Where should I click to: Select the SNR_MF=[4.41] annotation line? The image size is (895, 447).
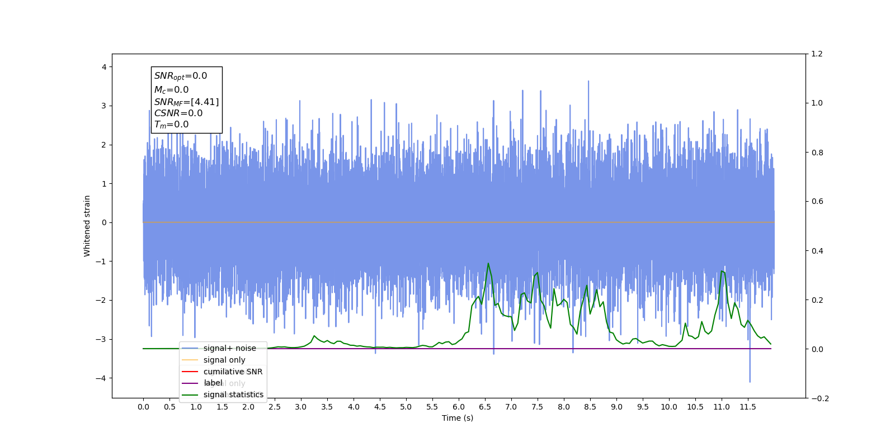coord(187,102)
